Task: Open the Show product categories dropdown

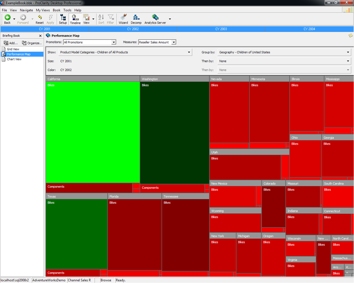Action: (189, 52)
